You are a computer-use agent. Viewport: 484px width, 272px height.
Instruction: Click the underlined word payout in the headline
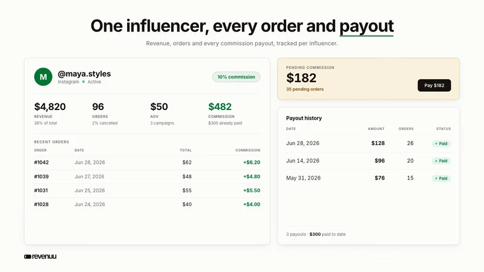pos(367,27)
